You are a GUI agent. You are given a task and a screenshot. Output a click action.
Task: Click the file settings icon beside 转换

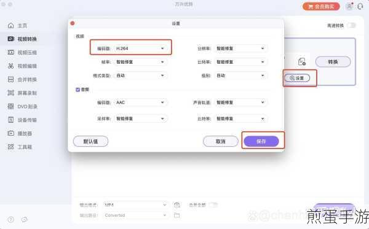(302, 62)
